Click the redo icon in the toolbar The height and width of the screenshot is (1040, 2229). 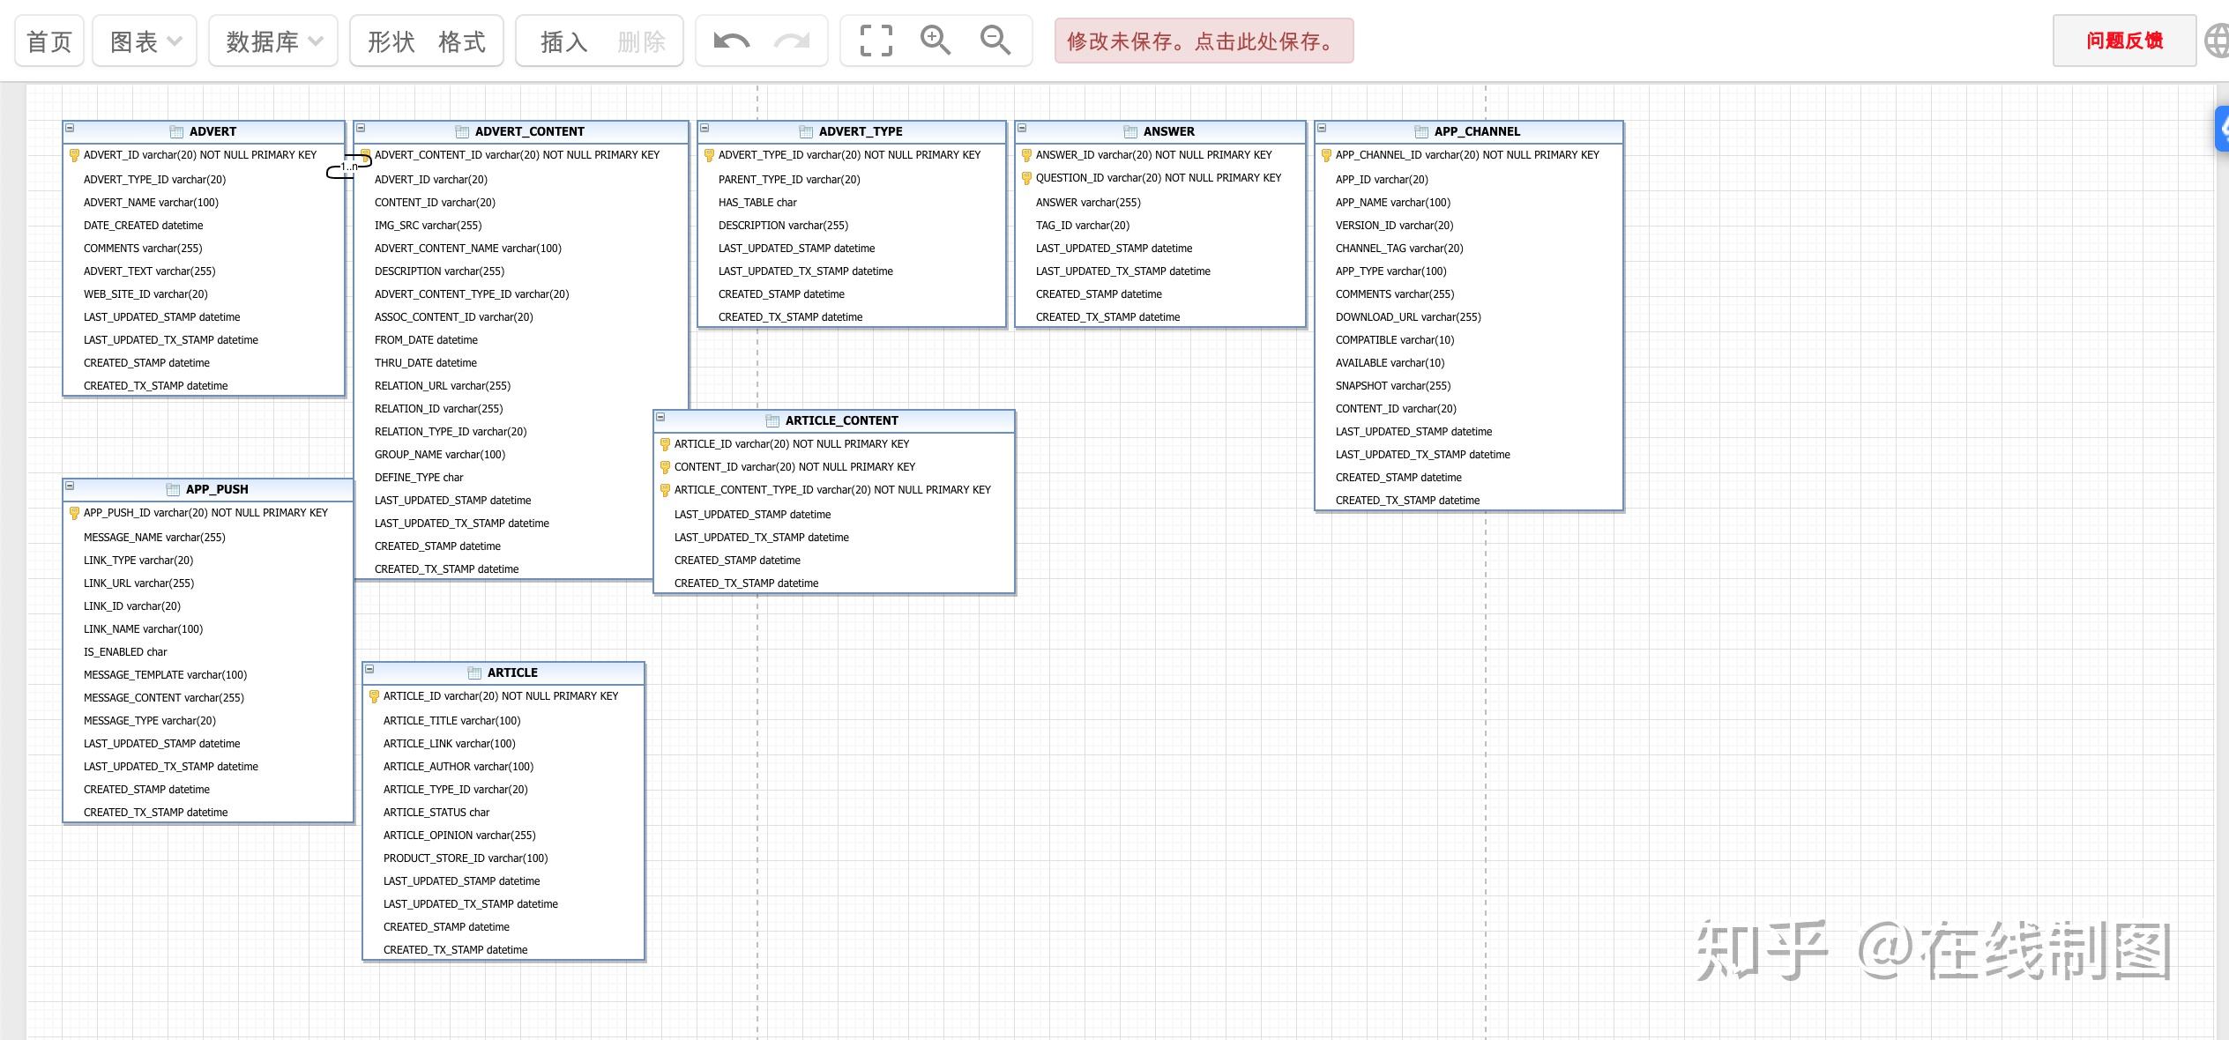792,41
